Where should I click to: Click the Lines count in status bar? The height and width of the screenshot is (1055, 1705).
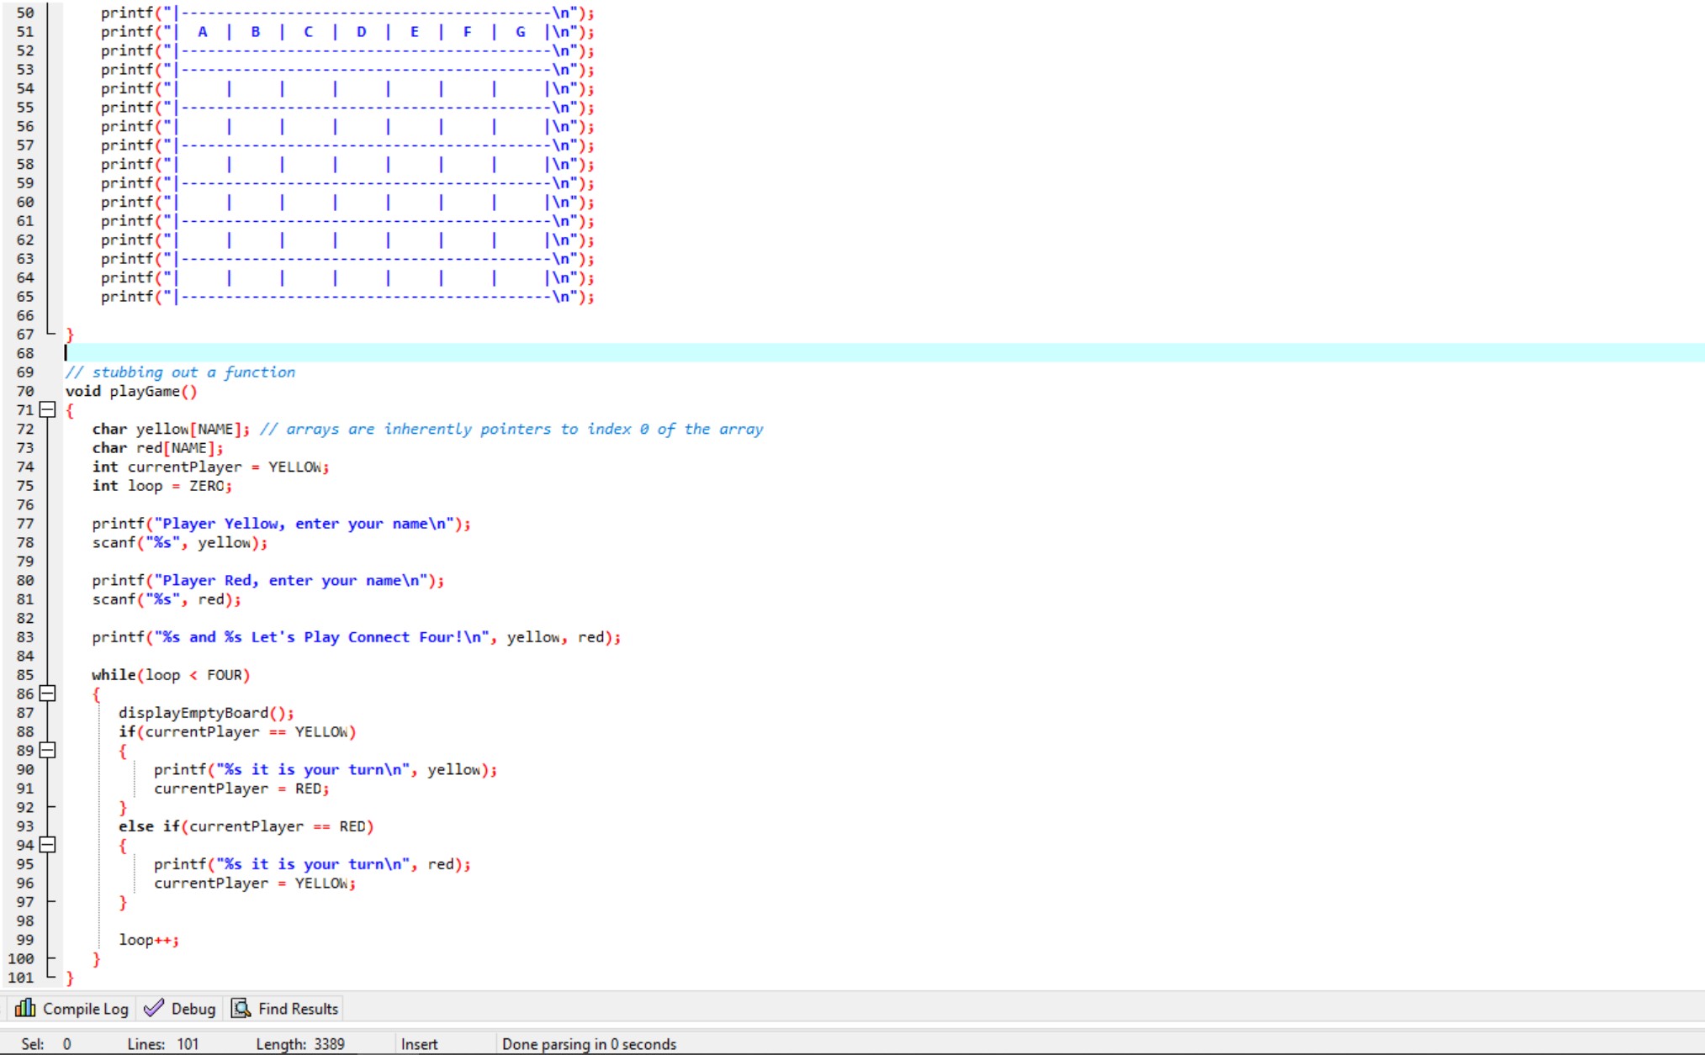click(163, 1044)
